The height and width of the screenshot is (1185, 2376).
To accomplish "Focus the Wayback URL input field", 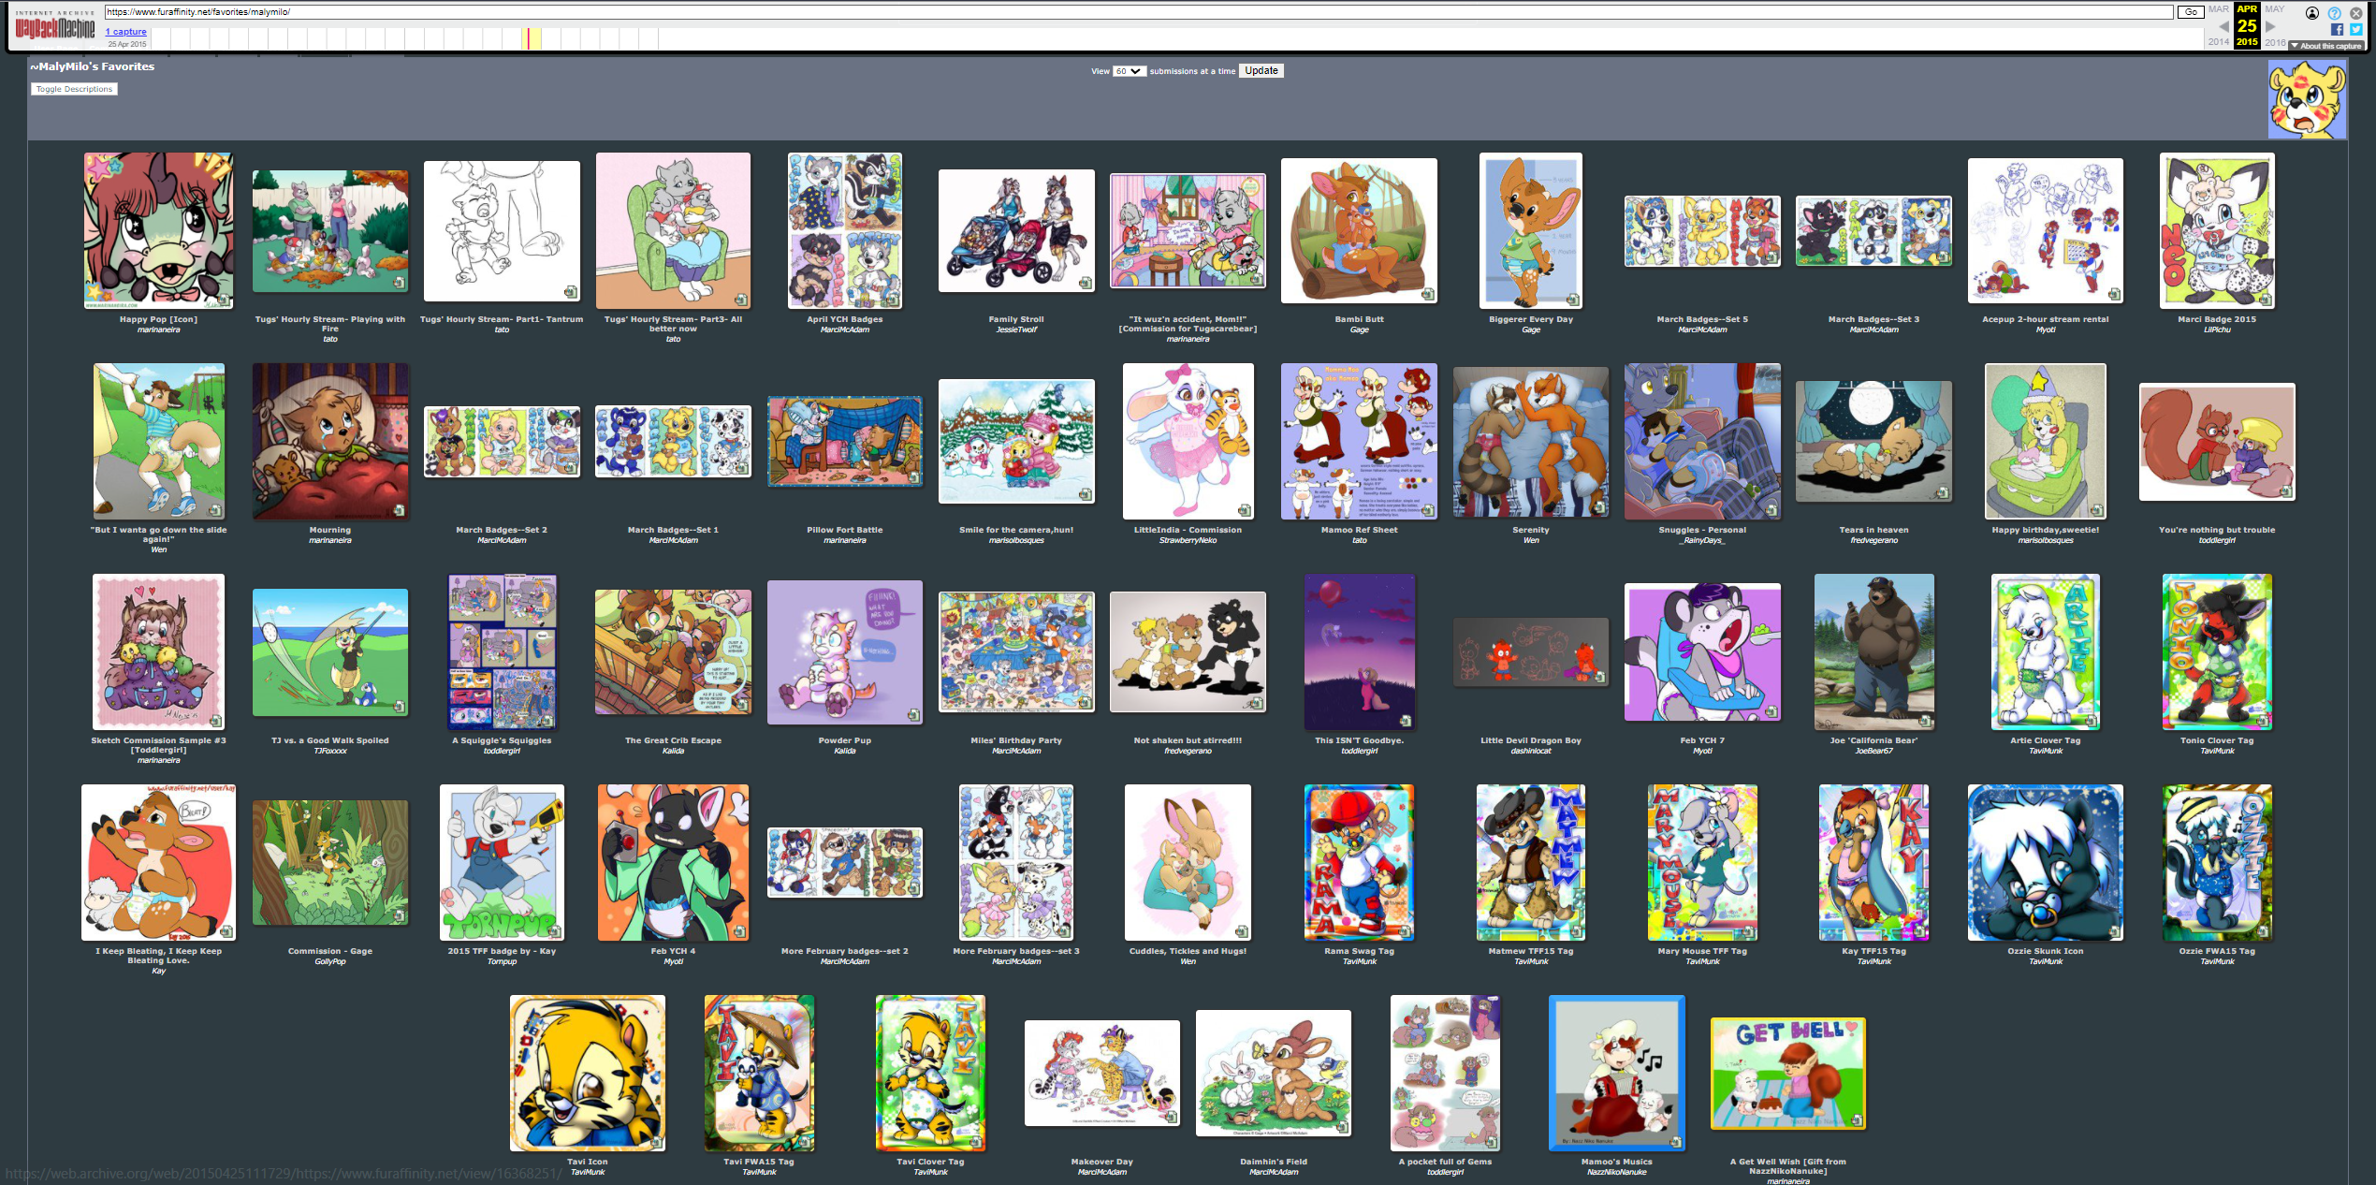I will tap(1138, 12).
